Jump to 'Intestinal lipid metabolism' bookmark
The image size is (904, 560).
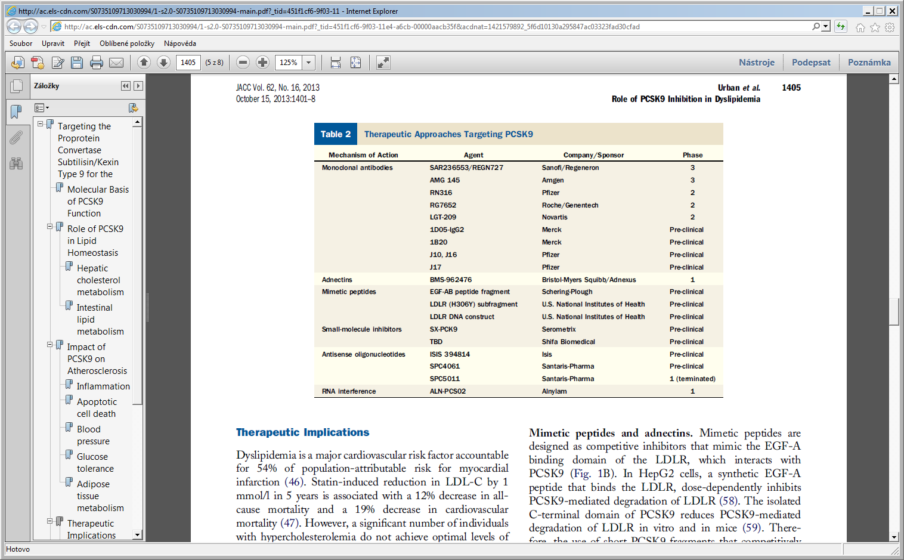[100, 319]
